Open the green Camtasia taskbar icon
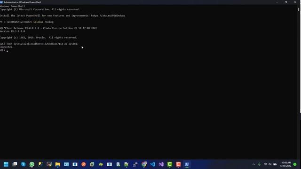Image resolution: width=301 pixels, height=169 pixels. (x=170, y=164)
